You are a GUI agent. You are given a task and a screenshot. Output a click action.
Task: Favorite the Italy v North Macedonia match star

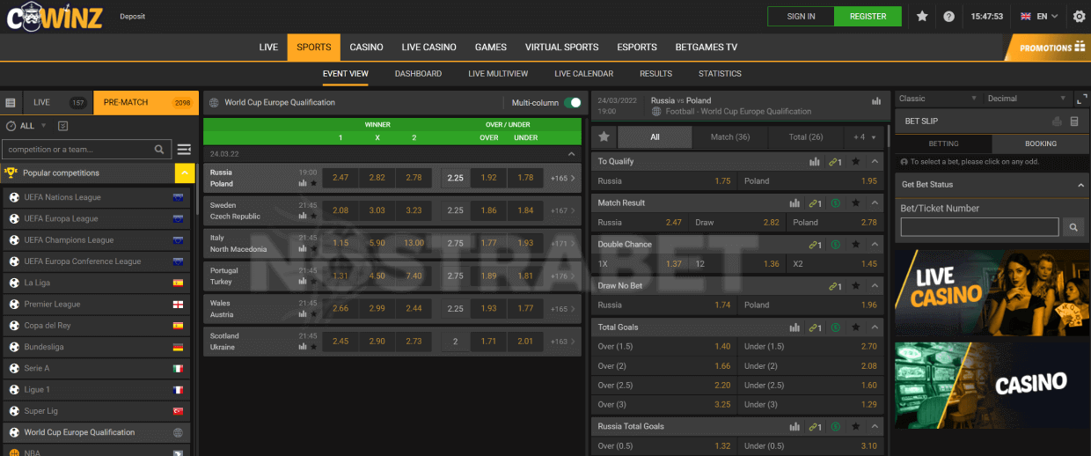313,249
